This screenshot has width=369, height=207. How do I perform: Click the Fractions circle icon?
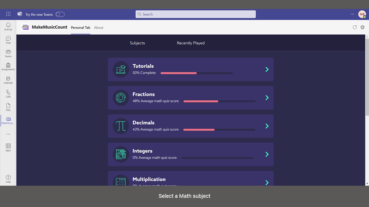coord(121,98)
